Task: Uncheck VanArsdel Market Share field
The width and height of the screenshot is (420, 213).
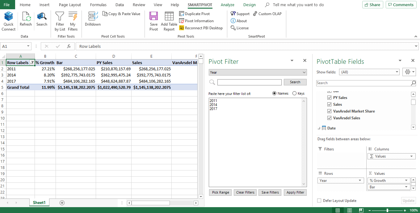Action: 329,111
